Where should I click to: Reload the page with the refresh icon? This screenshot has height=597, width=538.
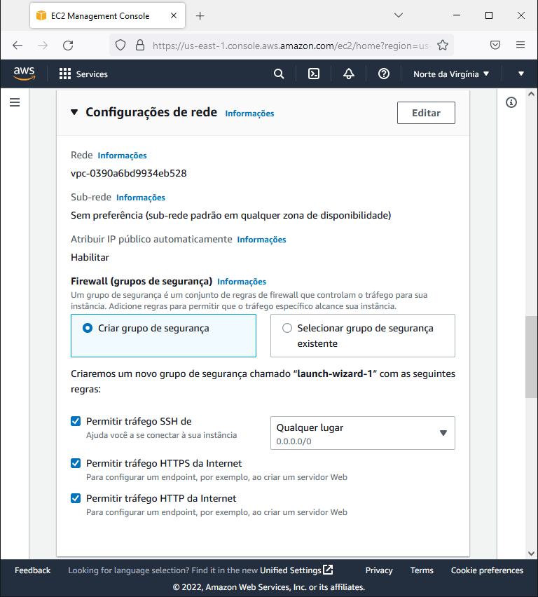click(68, 46)
